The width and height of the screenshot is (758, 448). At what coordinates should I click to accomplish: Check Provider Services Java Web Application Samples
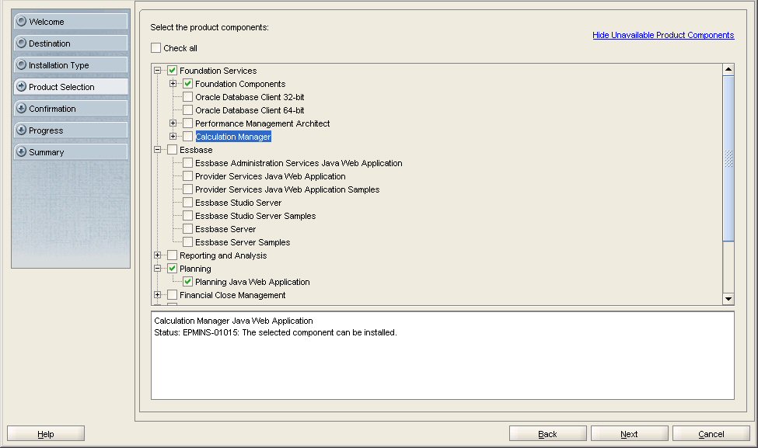pyautogui.click(x=187, y=189)
